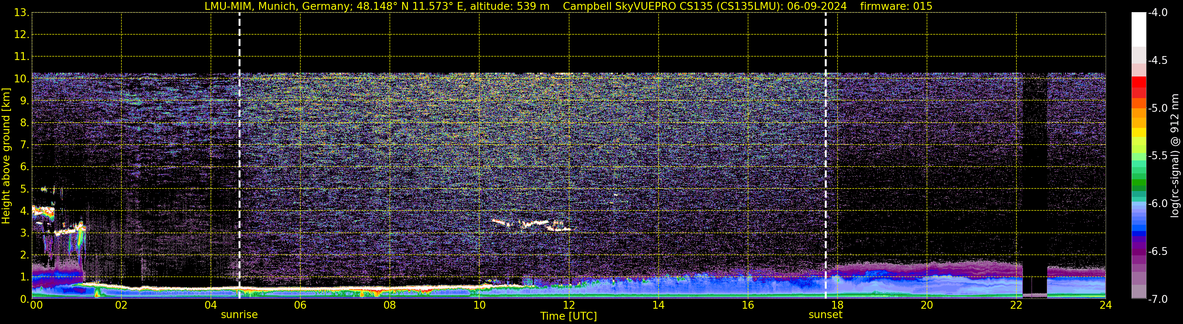Screen dimensions: 1183x324
Task: Click the '18' time axis tick label
Action: coord(837,305)
